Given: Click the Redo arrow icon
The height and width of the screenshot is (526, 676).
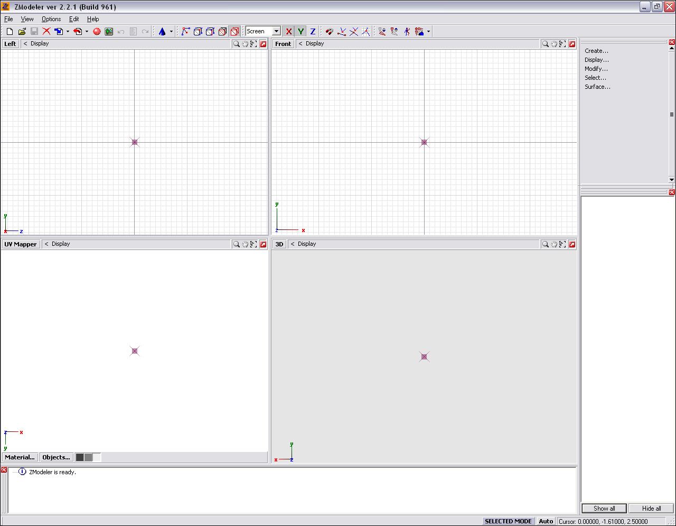Looking at the screenshot, I should (145, 31).
